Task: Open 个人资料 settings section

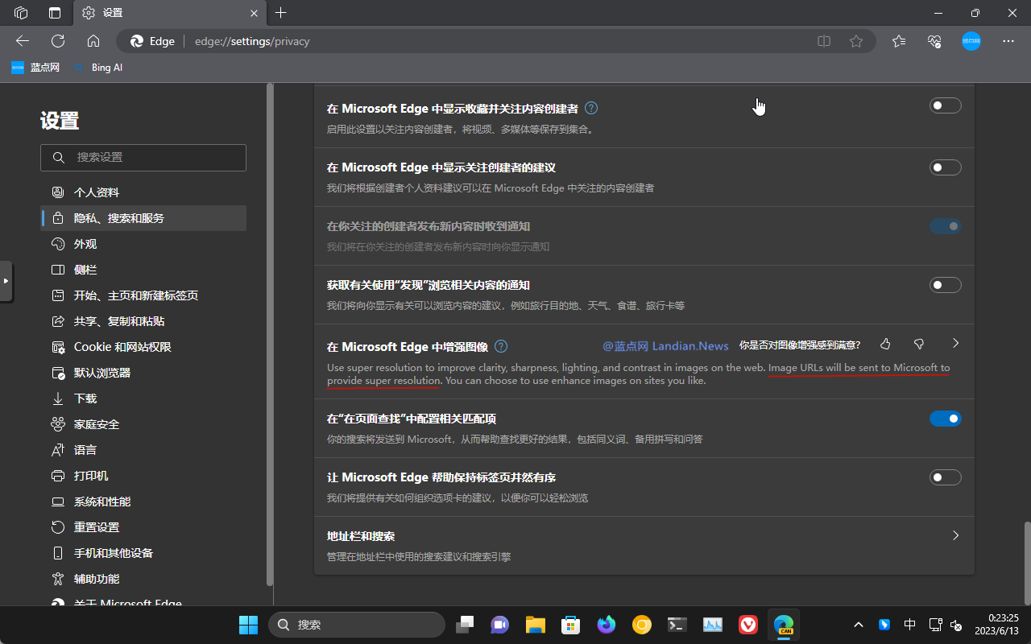Action: (x=143, y=192)
